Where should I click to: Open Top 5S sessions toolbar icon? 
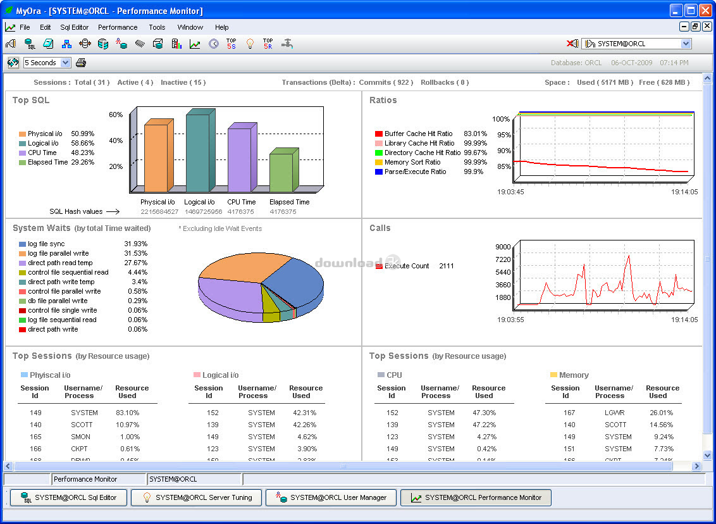tap(231, 44)
